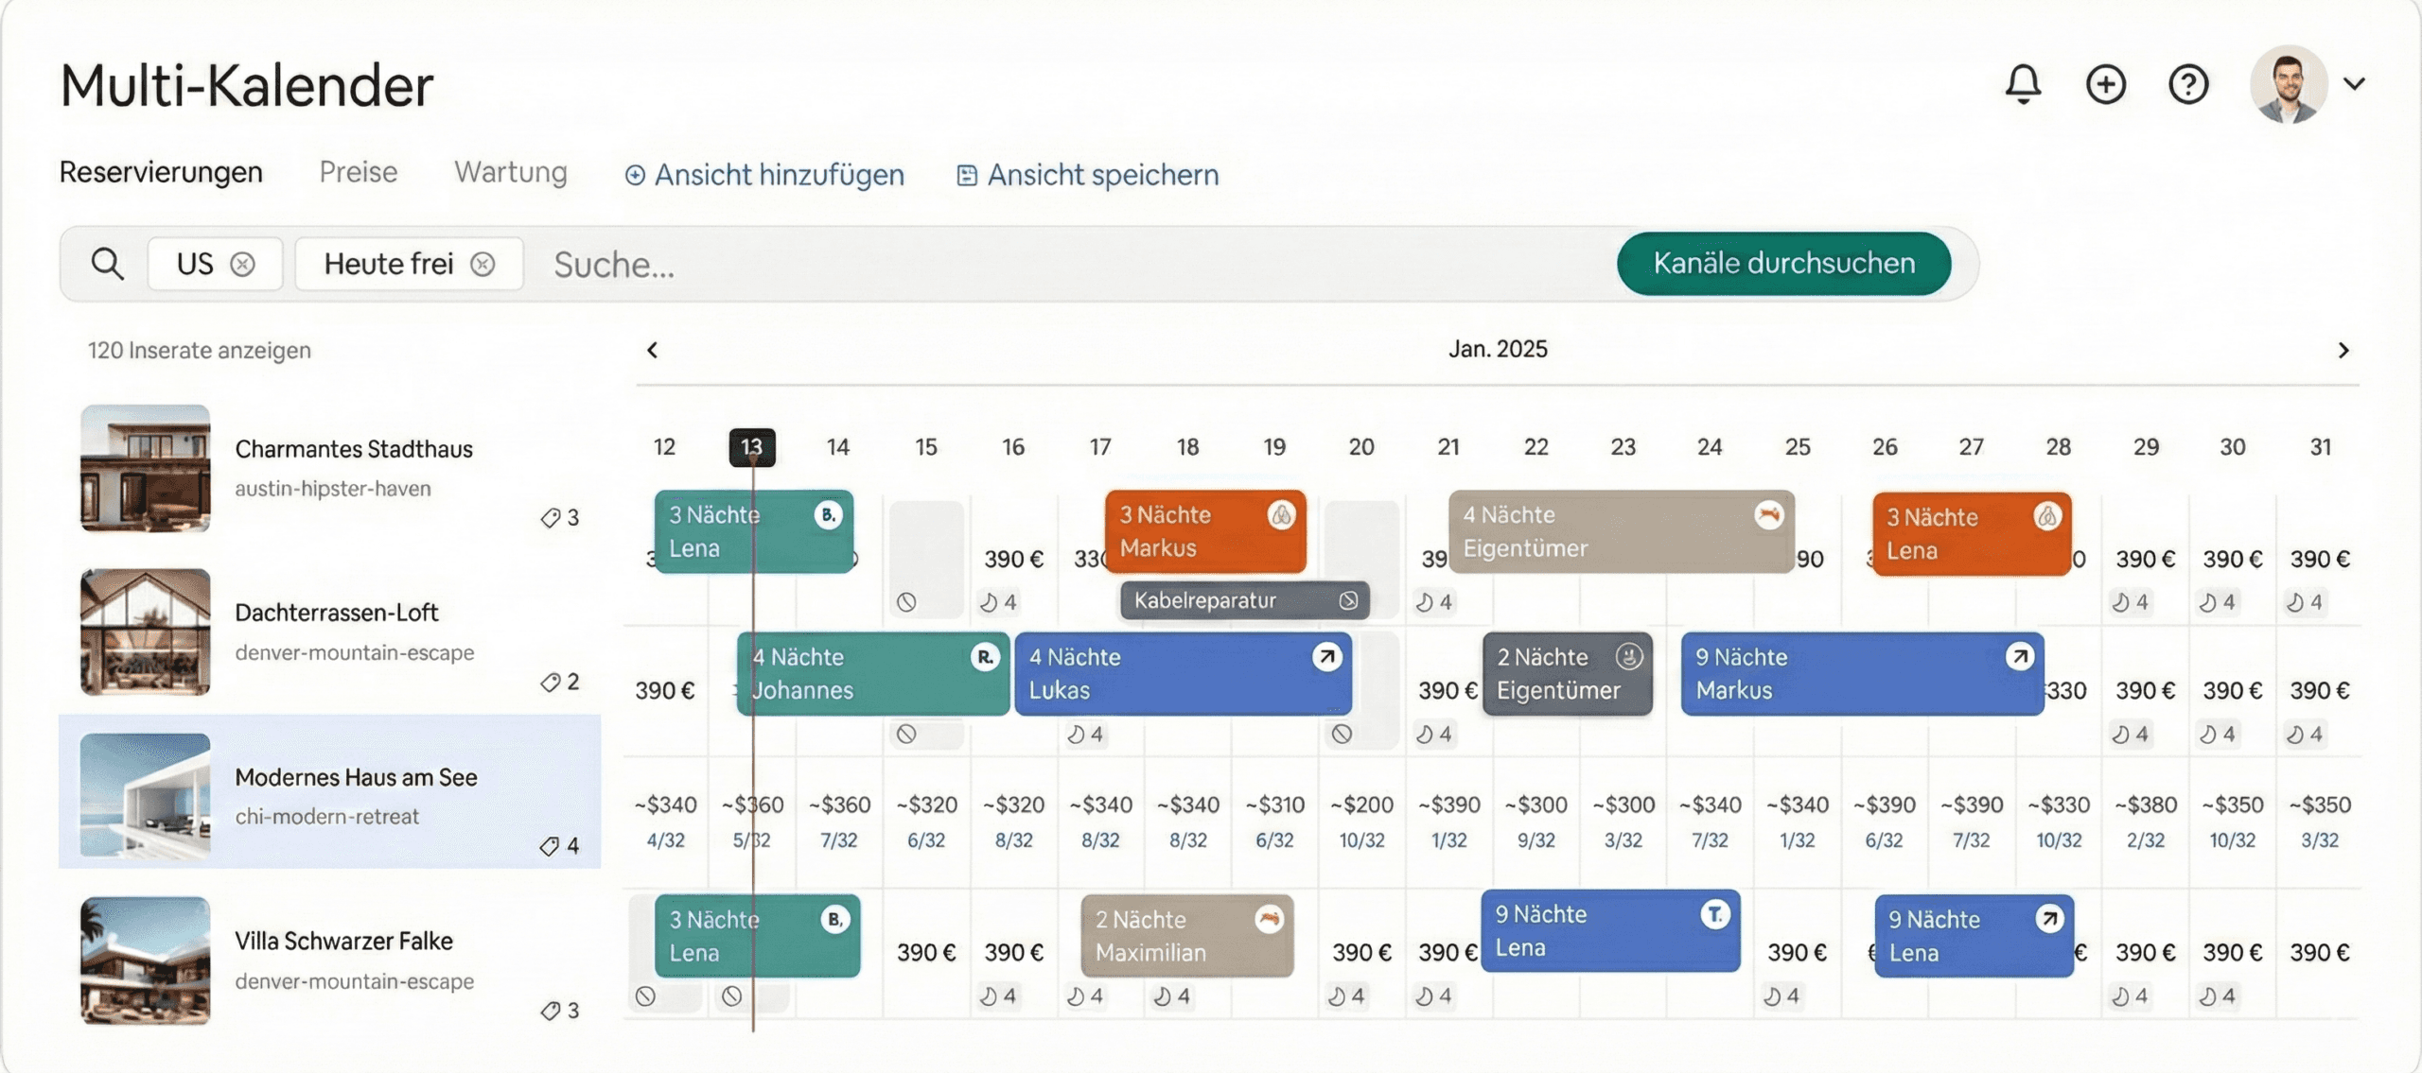Switch to the Preise tab

(x=358, y=172)
